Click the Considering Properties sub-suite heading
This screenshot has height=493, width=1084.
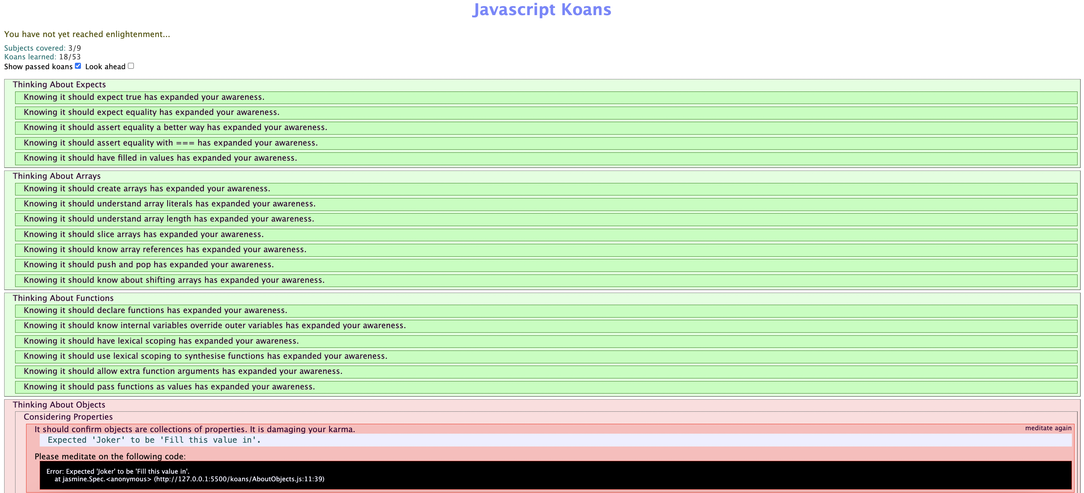pyautogui.click(x=68, y=417)
